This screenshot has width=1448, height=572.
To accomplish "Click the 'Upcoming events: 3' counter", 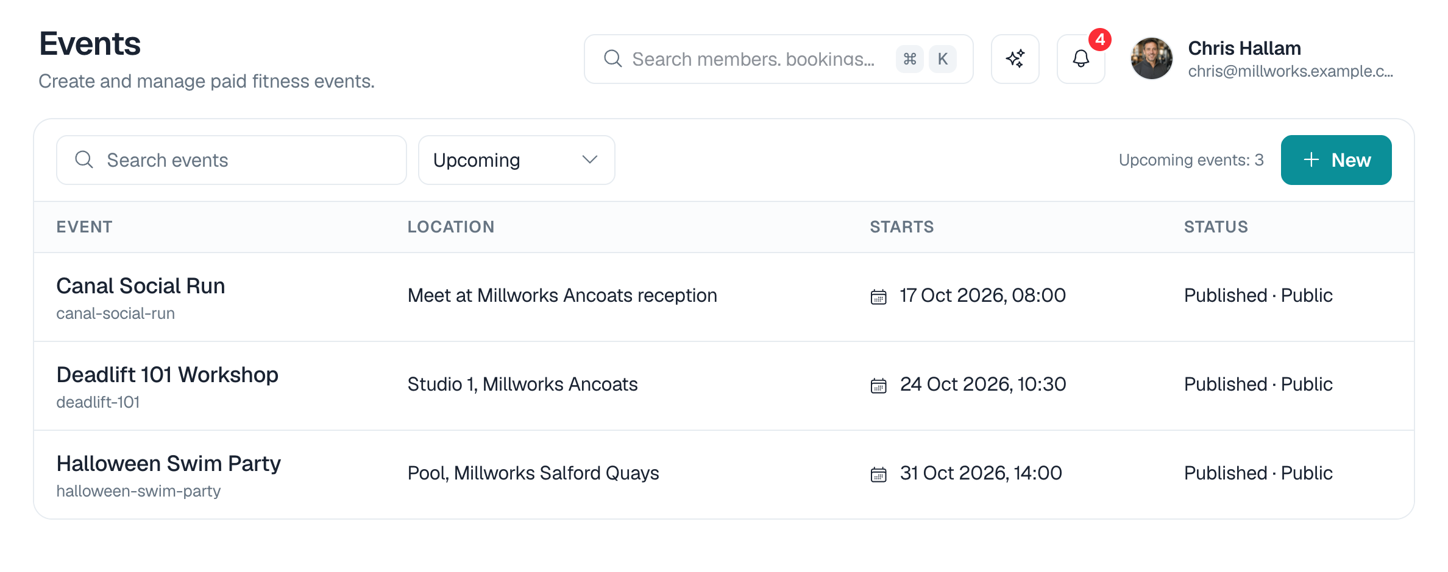I will (x=1191, y=160).
